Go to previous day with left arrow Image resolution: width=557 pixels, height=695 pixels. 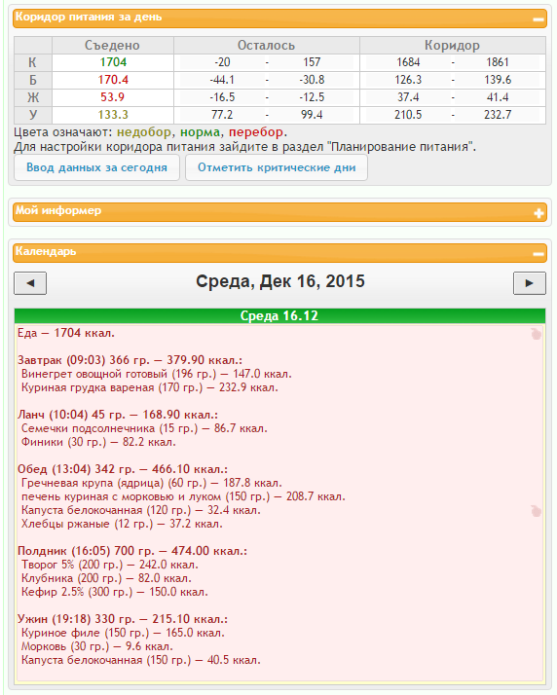tap(30, 283)
